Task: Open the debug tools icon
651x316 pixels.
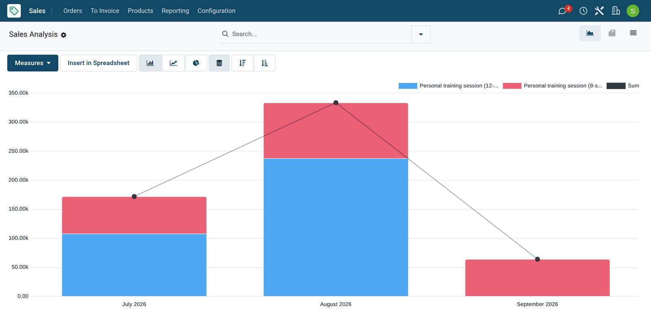Action: point(599,11)
